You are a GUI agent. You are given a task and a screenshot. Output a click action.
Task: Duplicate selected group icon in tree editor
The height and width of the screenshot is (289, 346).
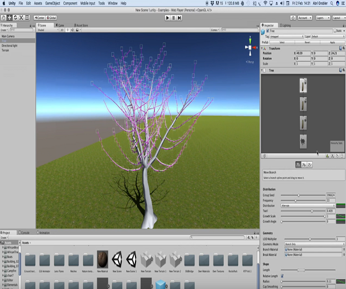(x=337, y=156)
